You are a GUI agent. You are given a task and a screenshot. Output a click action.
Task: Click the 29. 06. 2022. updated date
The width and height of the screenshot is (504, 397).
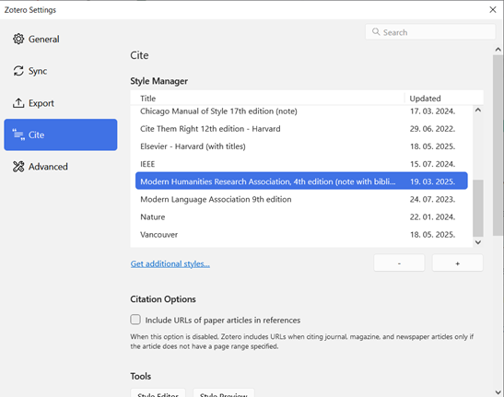[432, 129]
